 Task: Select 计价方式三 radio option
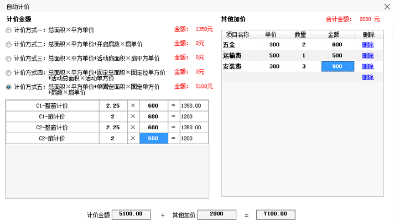9,58
